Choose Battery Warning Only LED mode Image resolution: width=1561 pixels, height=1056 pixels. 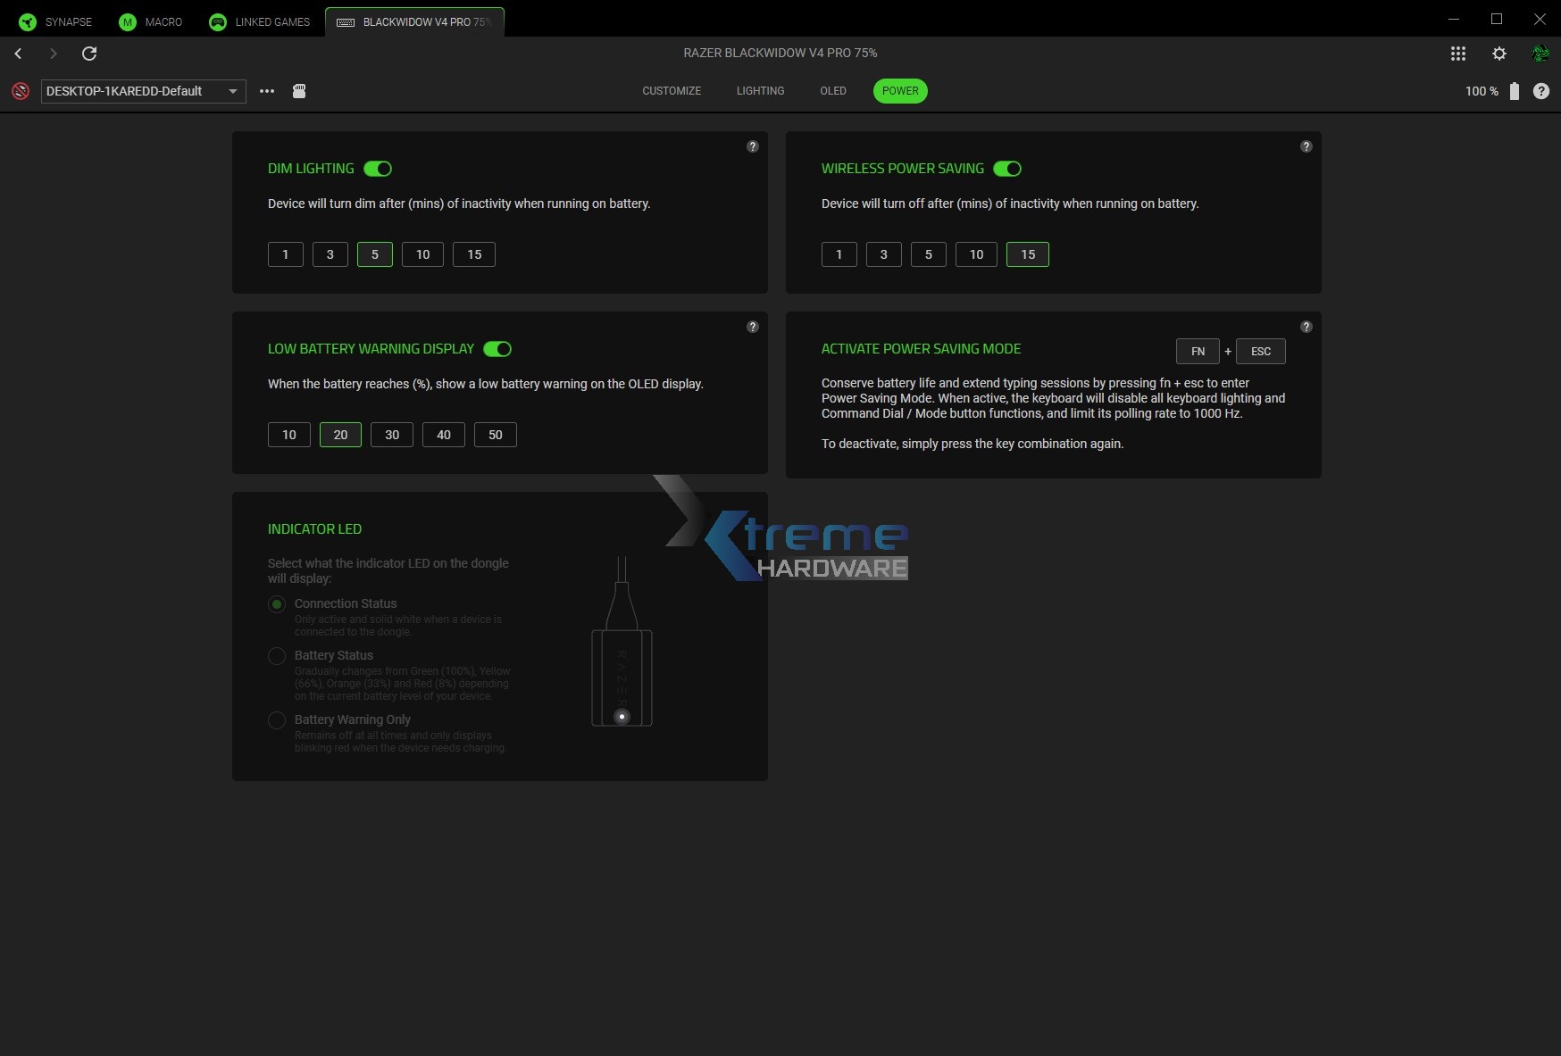(x=277, y=720)
